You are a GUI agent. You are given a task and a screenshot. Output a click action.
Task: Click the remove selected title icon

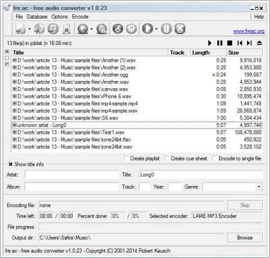[x=53, y=29]
